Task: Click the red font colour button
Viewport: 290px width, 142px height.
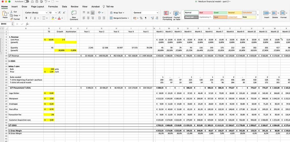Action: [x=59, y=18]
